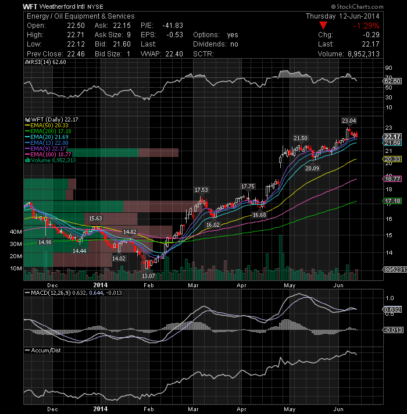
Task: Click the 15.63 price annotation
Action: coord(95,219)
